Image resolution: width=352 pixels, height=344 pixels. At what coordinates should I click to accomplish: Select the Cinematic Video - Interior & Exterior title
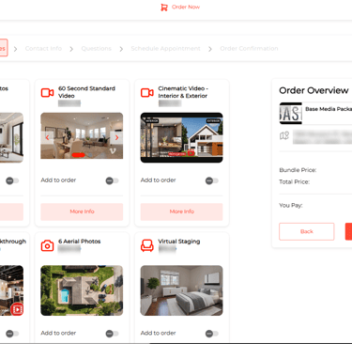183,92
